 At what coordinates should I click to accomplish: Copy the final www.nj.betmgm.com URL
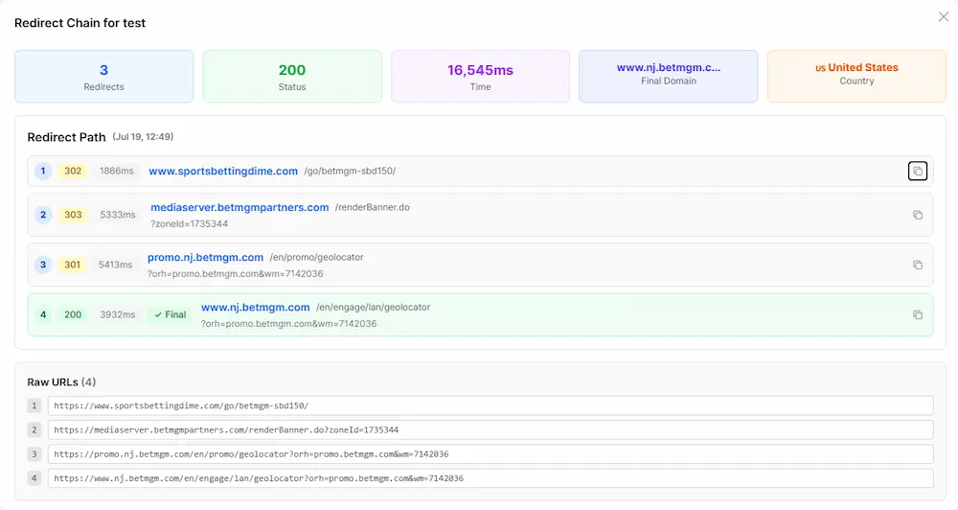tap(917, 315)
